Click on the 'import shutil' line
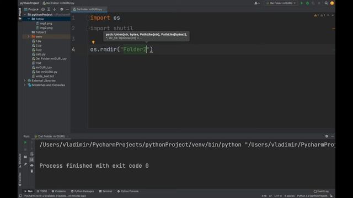Viewport: 353px width, 198px height. coord(111,28)
